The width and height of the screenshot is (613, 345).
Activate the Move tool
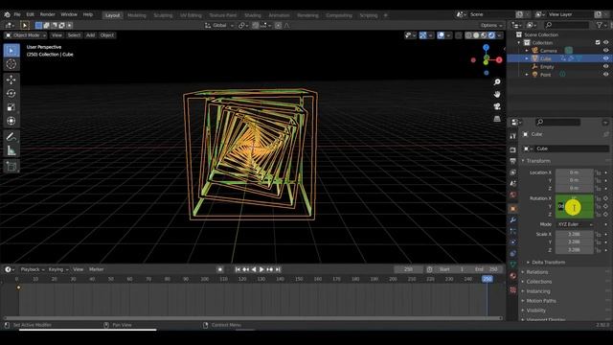click(11, 80)
